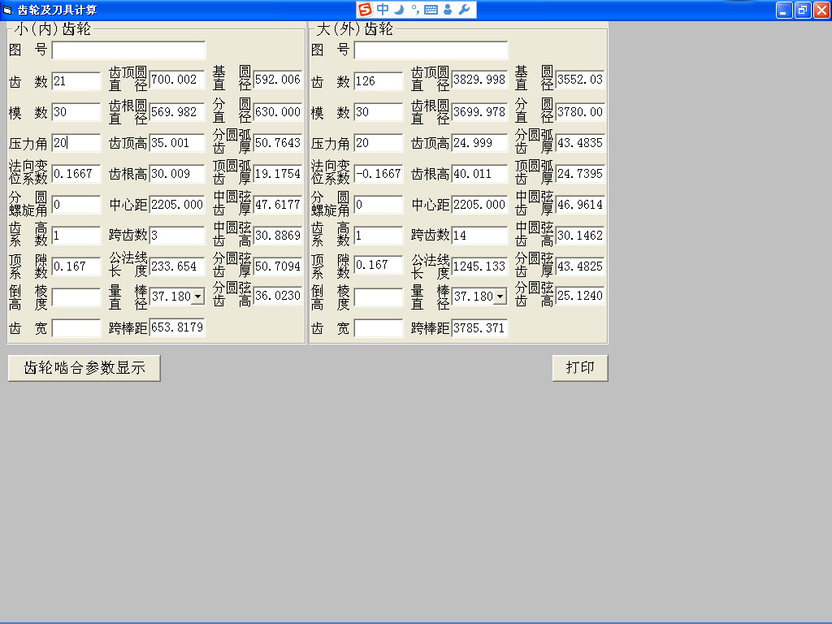Click small gear 中圆弦齿厚 value 47.6177
The width and height of the screenshot is (832, 624).
coord(278,204)
